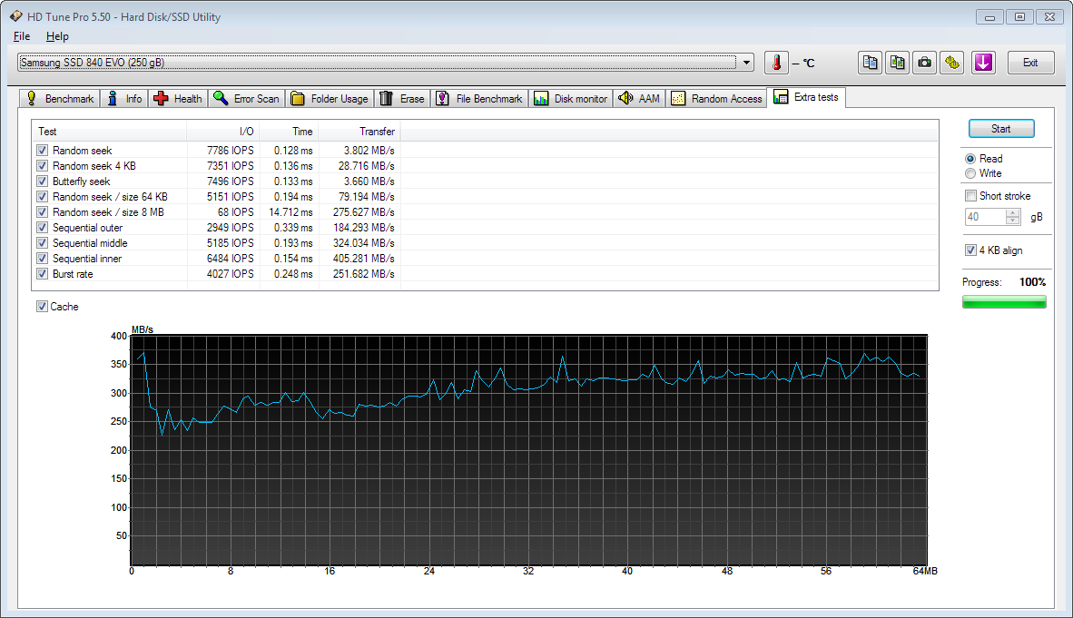Open the File Benchmark tab
1073x618 pixels.
(479, 99)
